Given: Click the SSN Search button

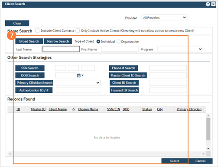Looking at the screenshot, I should click(x=30, y=68).
